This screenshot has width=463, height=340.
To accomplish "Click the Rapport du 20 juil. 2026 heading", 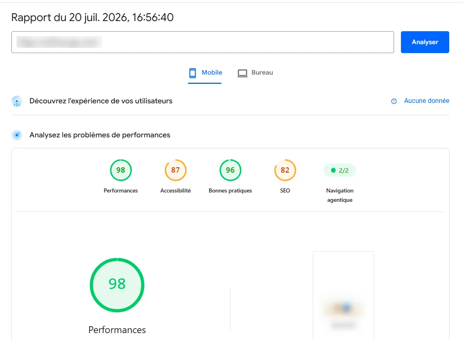I will [93, 17].
